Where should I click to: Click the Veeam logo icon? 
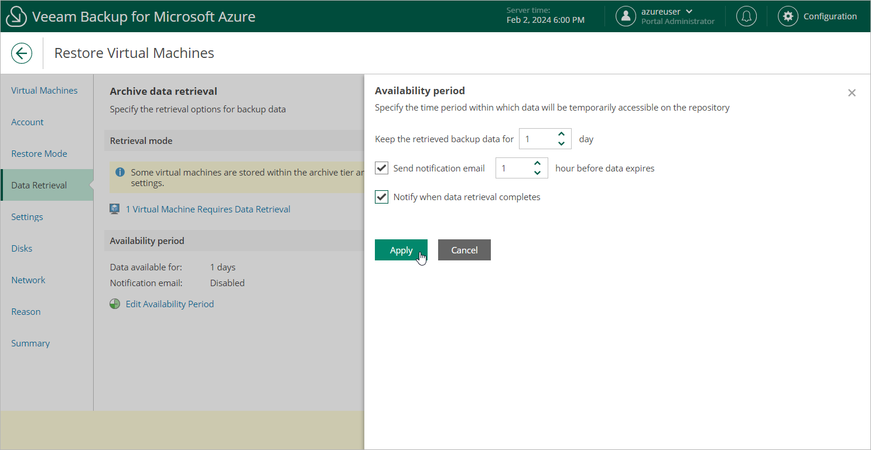(16, 16)
